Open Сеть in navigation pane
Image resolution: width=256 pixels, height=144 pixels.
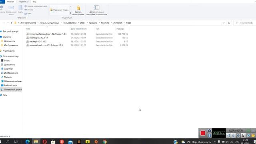coord(5,95)
